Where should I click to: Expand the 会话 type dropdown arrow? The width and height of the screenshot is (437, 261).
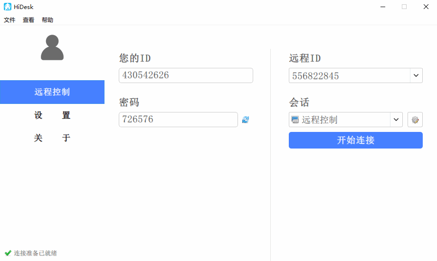[x=396, y=120]
